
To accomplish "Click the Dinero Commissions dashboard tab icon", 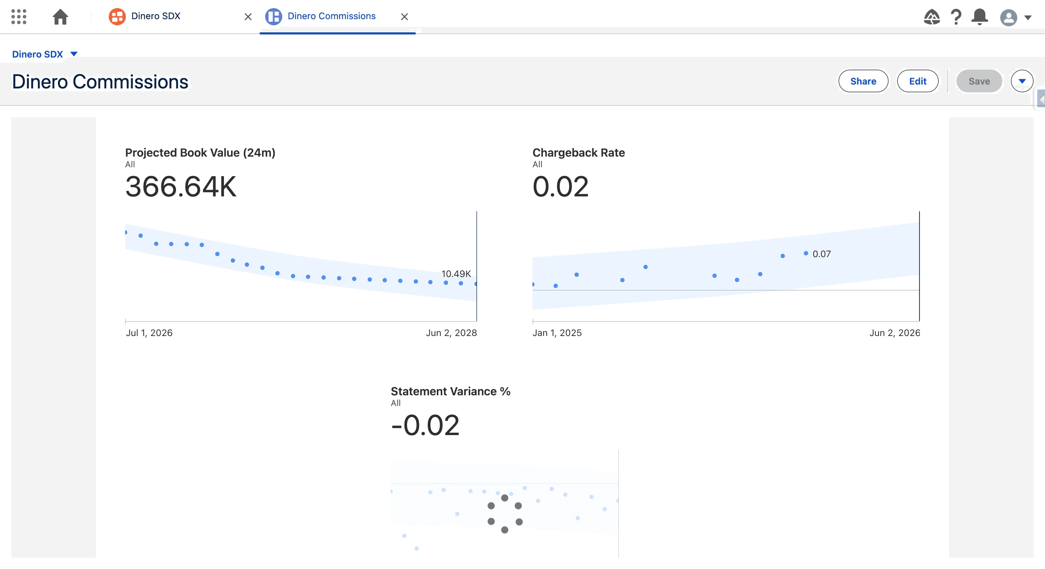I will tap(273, 17).
